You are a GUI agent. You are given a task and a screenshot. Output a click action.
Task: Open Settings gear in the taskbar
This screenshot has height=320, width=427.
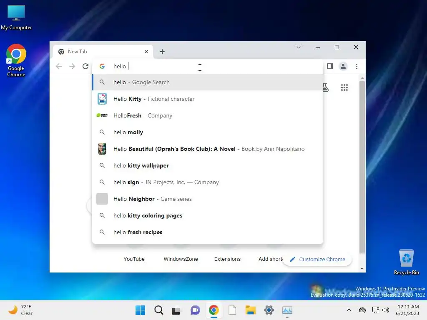pyautogui.click(x=269, y=310)
